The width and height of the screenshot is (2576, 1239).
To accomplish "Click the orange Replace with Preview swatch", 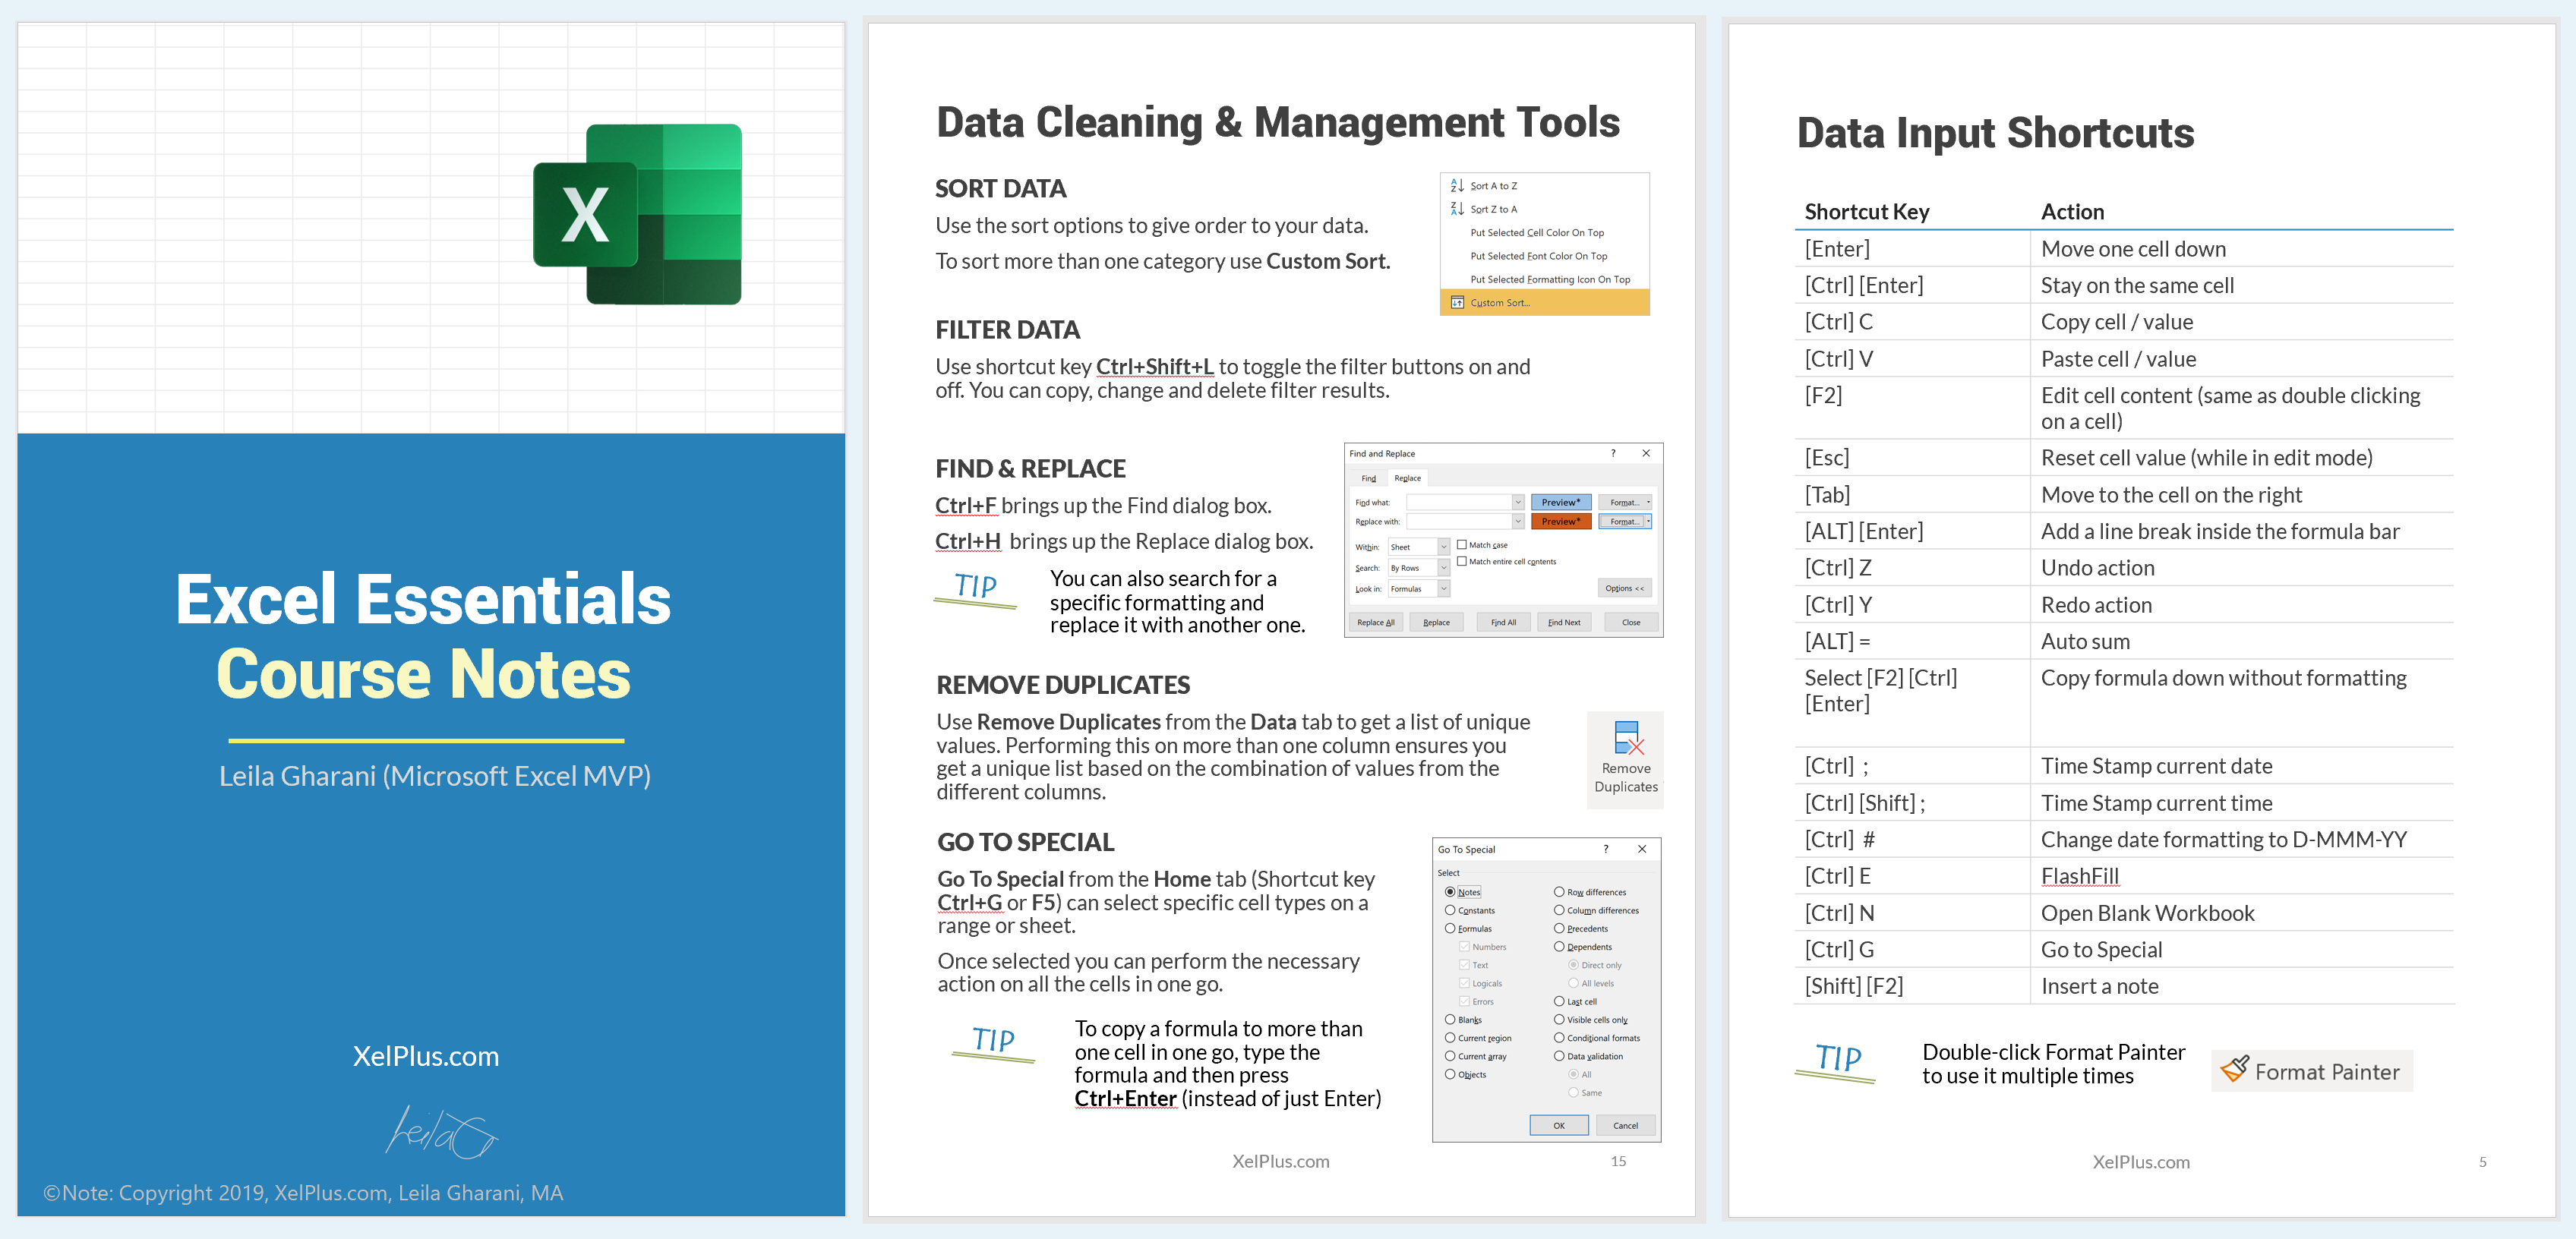I will tap(1561, 521).
